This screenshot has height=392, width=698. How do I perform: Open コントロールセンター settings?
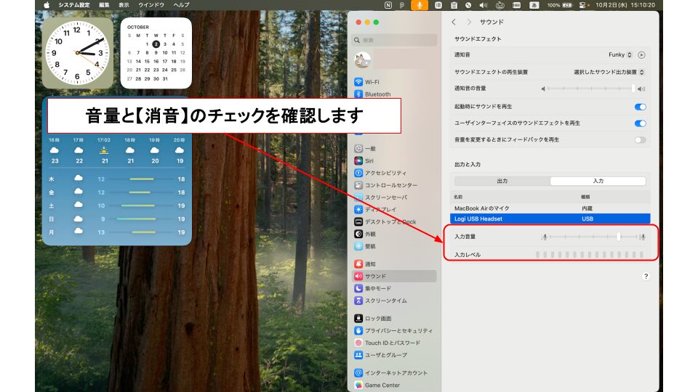point(390,185)
